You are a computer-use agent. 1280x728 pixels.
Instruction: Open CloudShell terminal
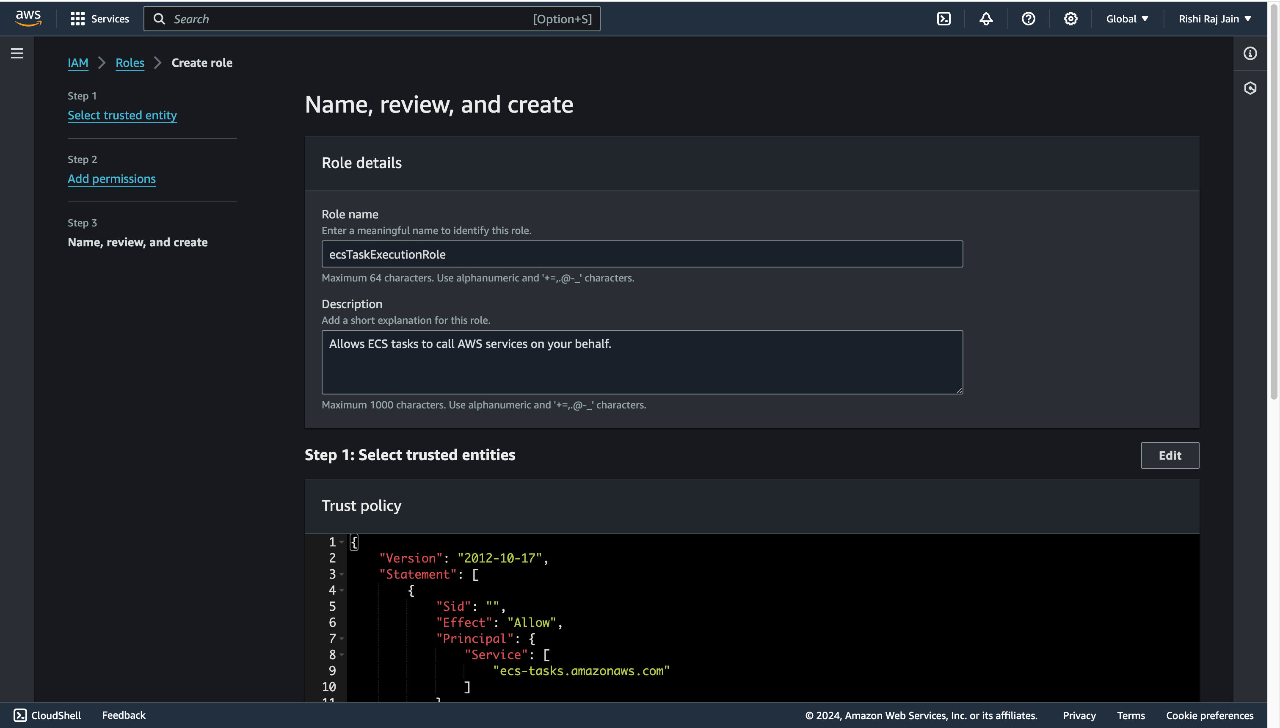pos(47,714)
